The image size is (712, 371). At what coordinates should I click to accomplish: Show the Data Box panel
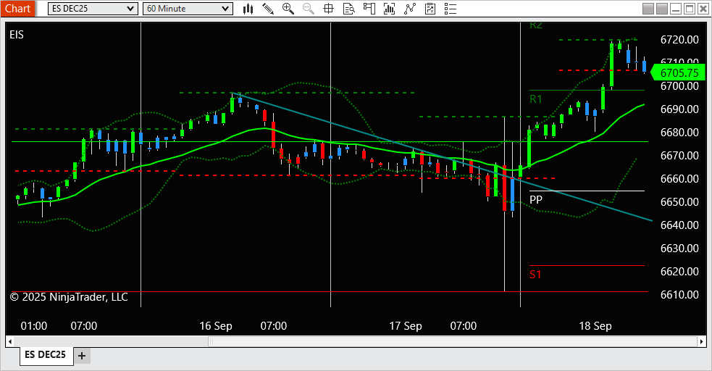pyautogui.click(x=348, y=9)
